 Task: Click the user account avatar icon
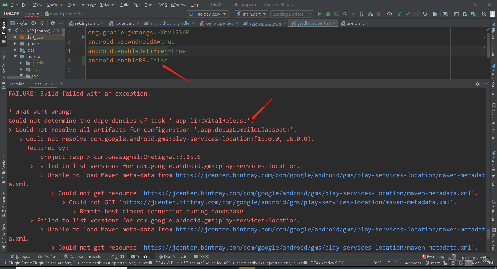(x=493, y=14)
